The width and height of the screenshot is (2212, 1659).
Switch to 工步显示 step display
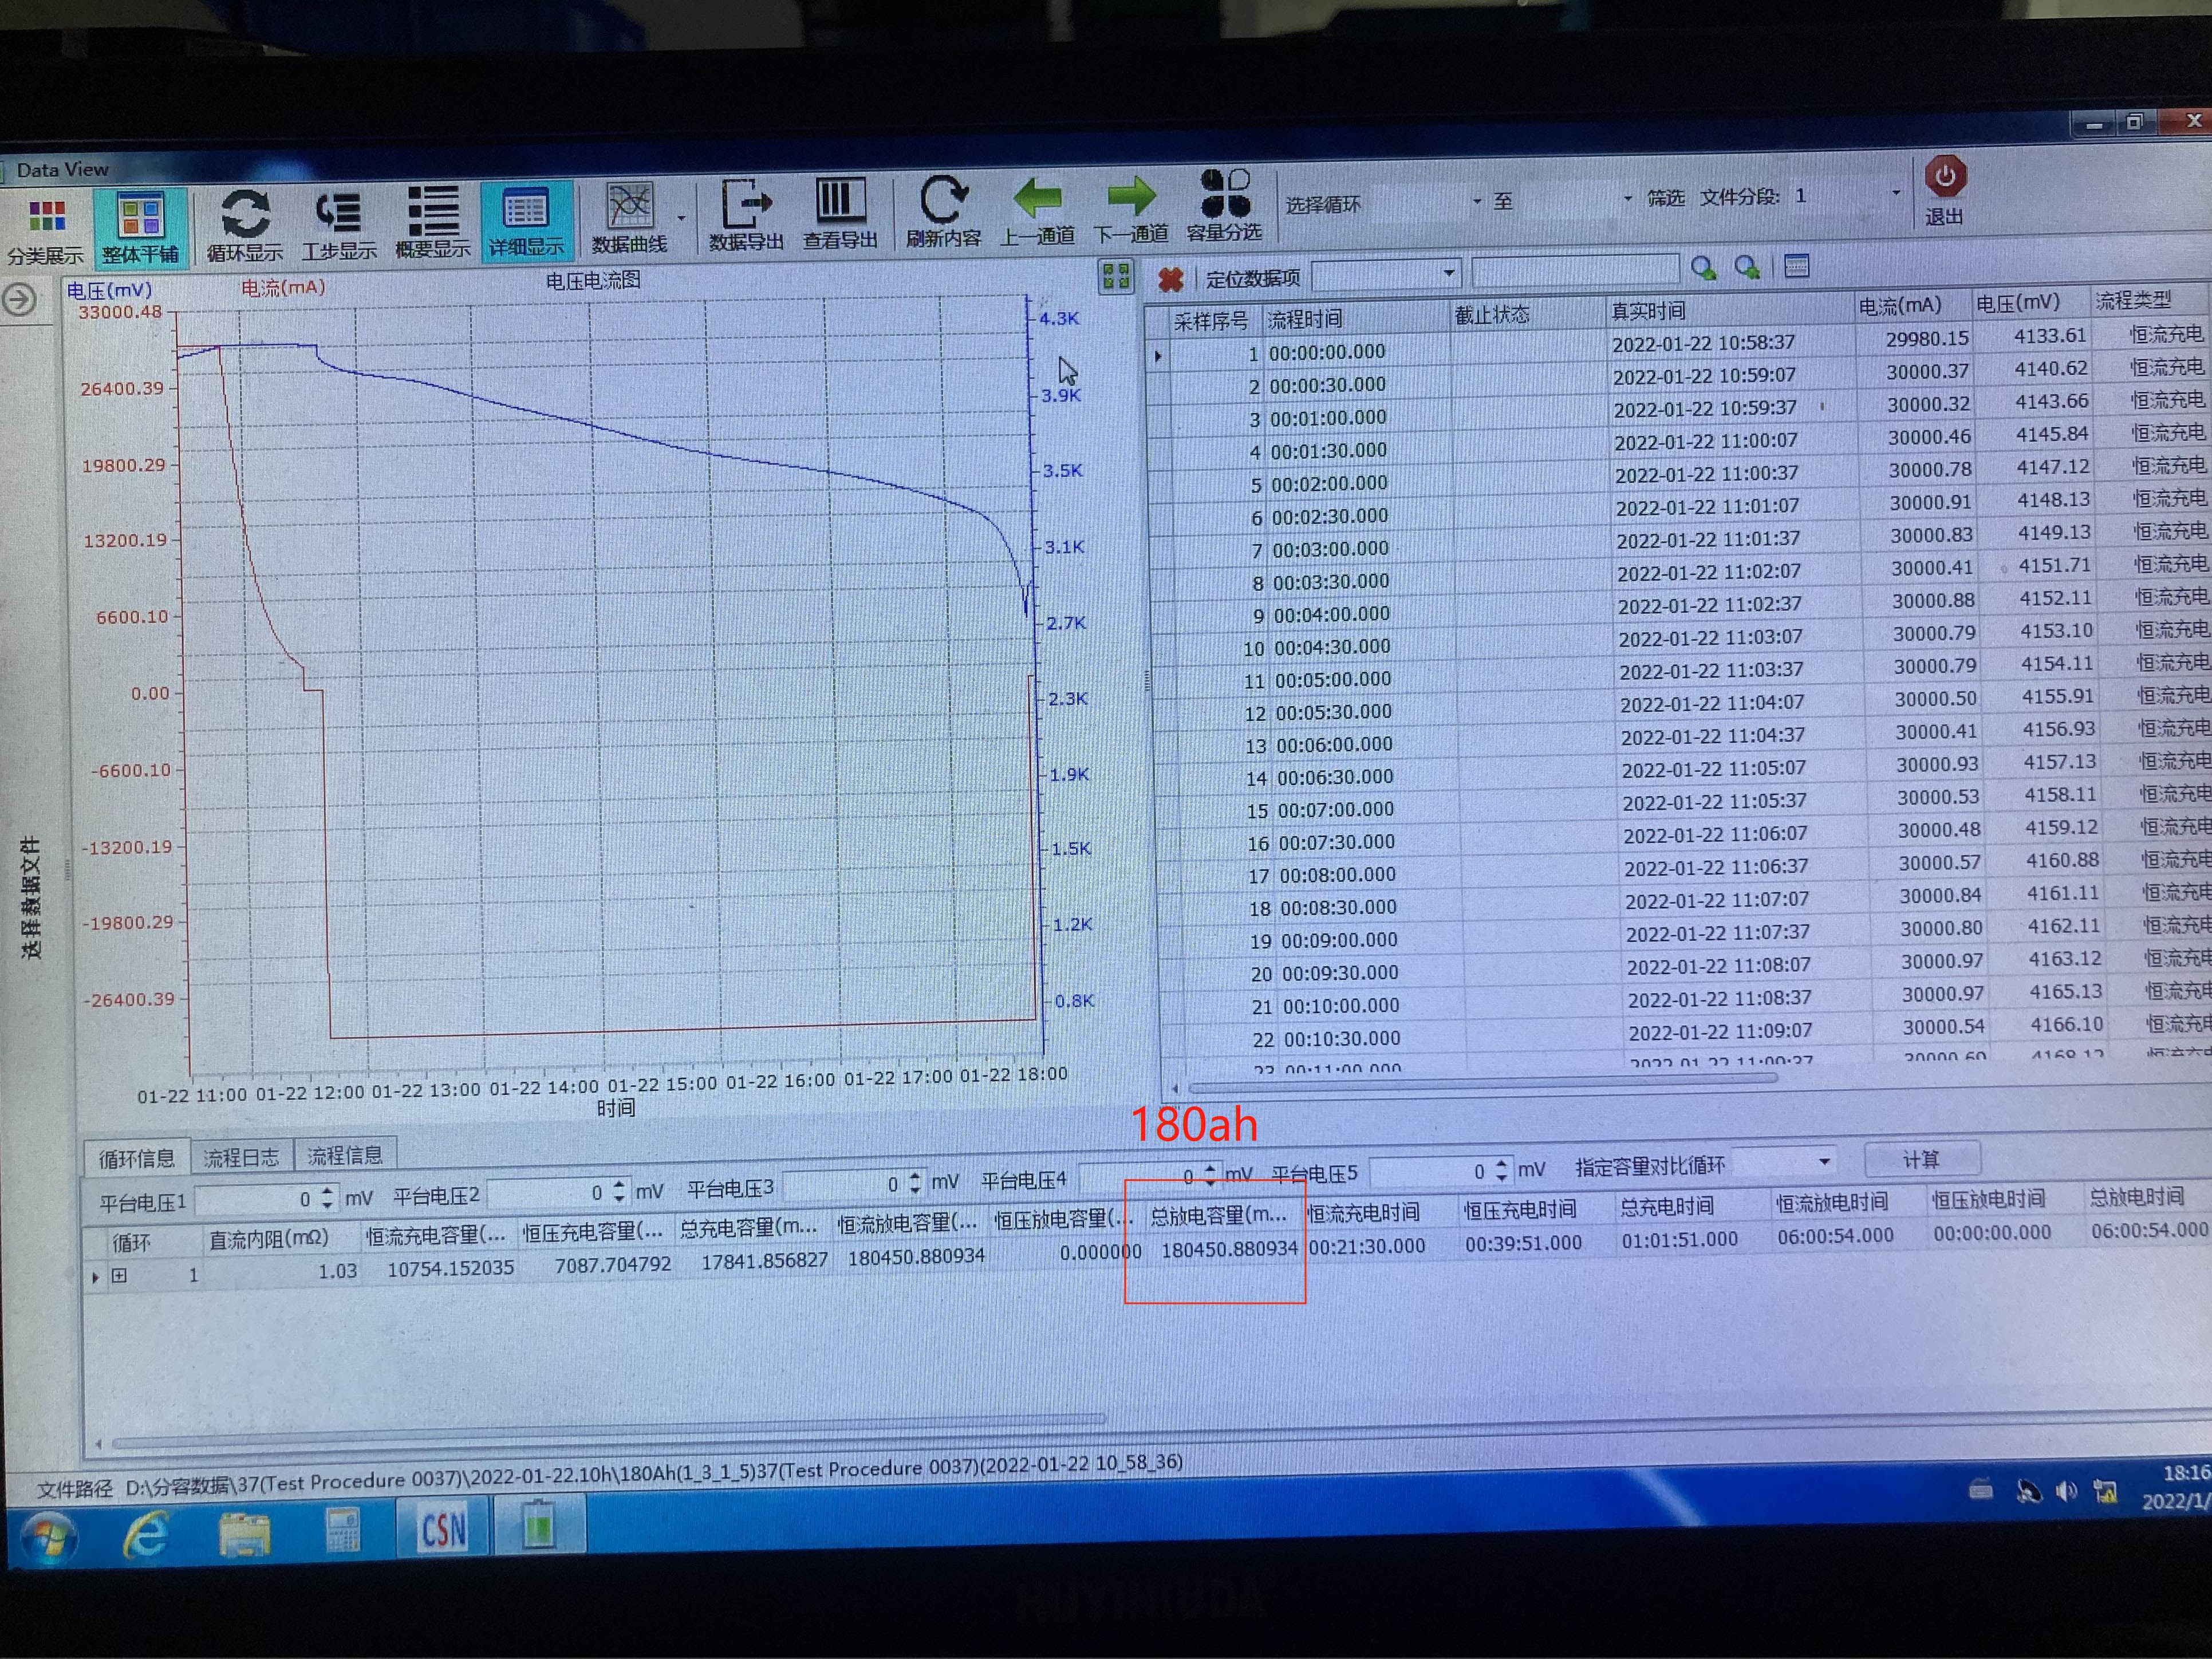pos(339,225)
